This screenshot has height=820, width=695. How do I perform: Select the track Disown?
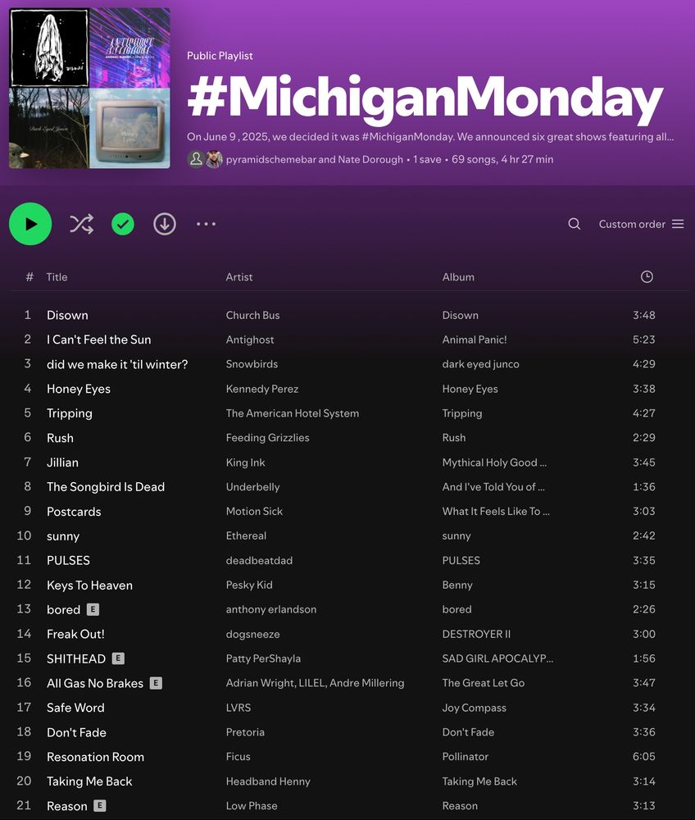67,316
